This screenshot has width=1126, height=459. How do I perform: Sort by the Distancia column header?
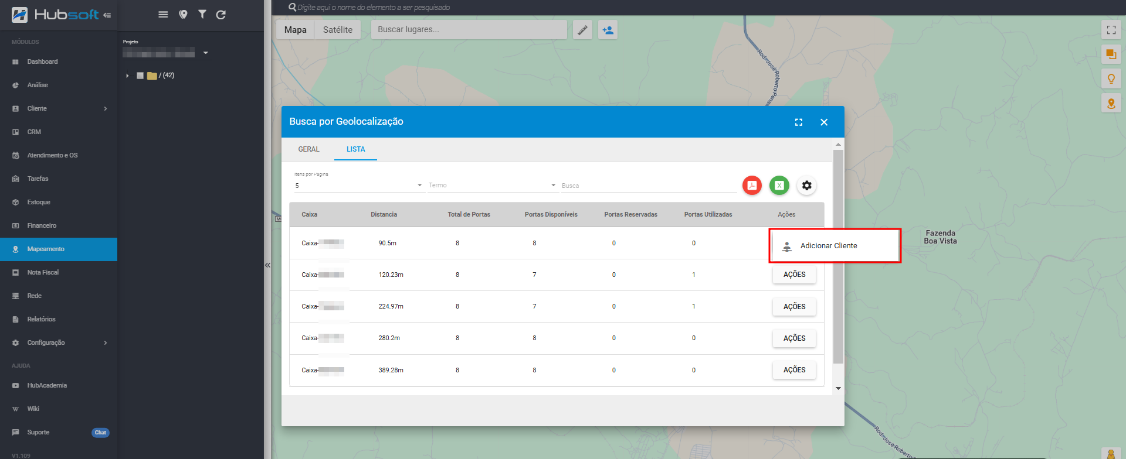pos(384,214)
